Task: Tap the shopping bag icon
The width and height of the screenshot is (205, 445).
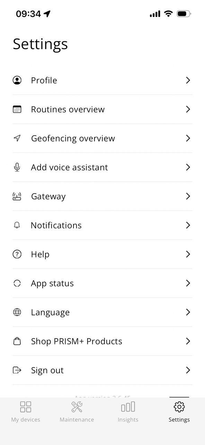Action: tap(17, 341)
